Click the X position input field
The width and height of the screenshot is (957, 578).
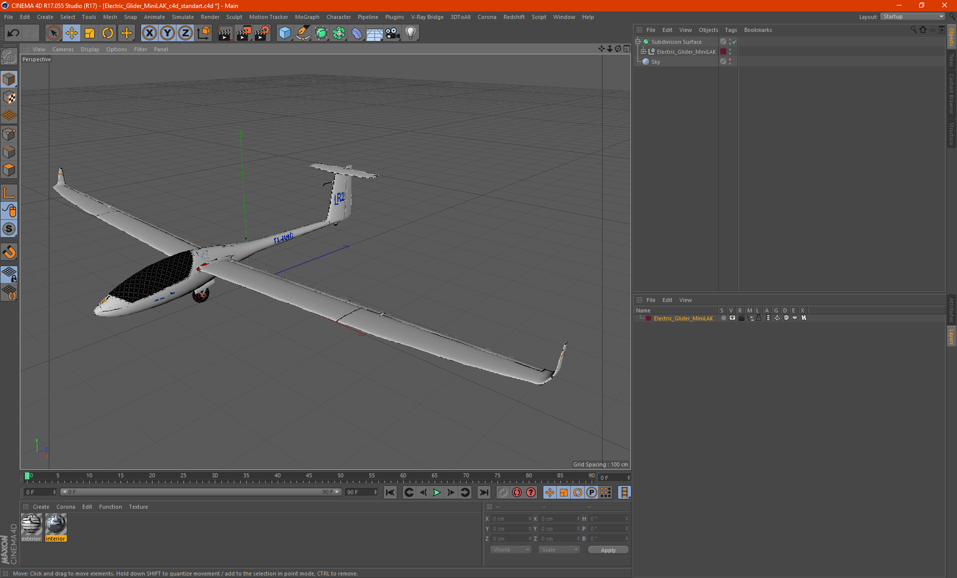511,519
